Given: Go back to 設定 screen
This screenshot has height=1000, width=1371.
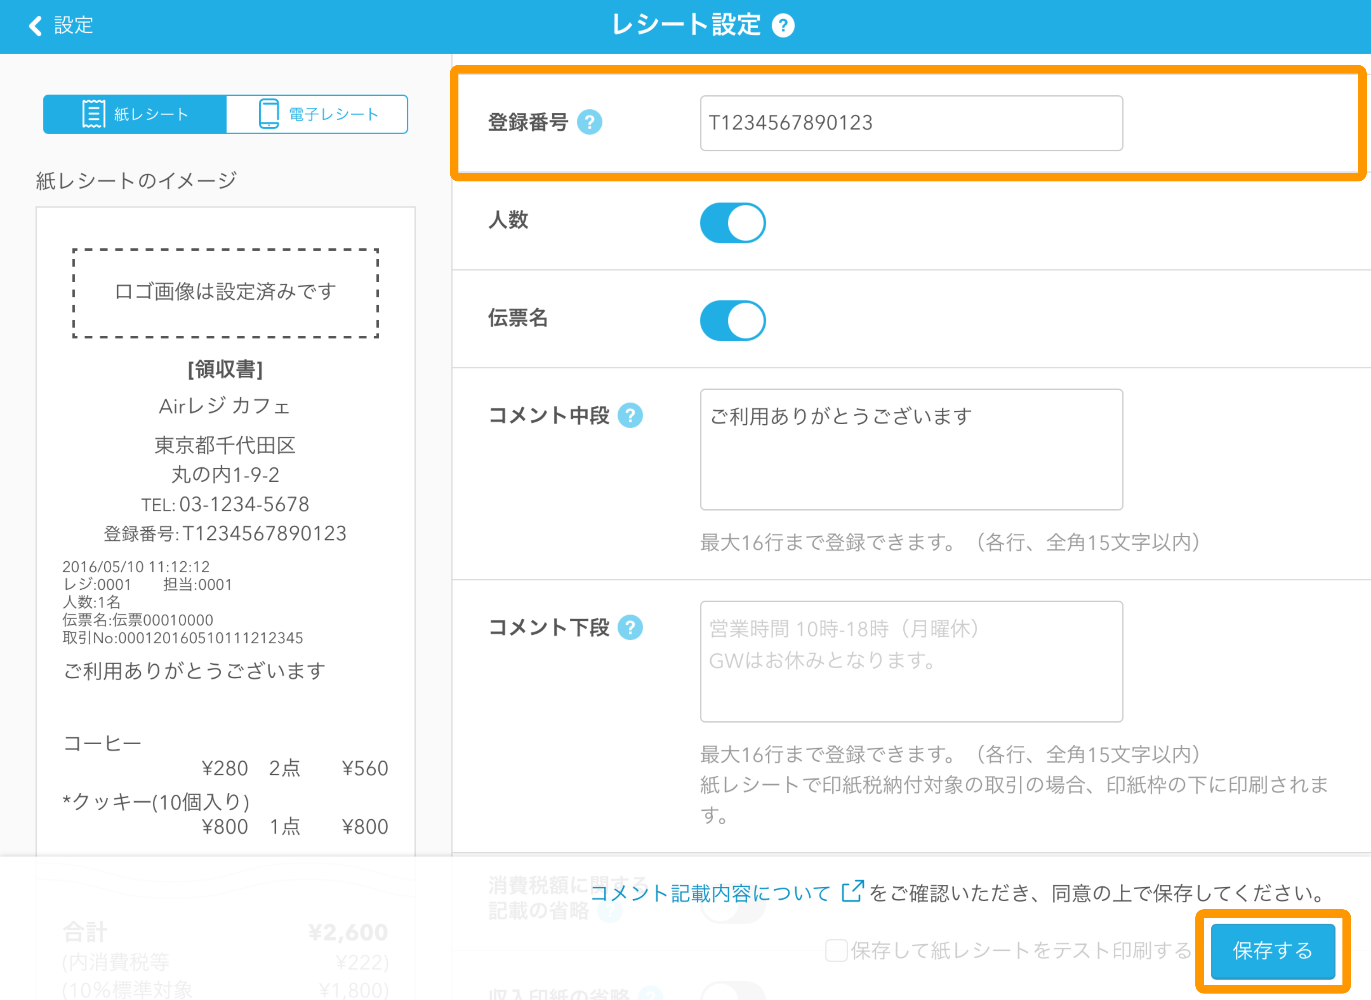Looking at the screenshot, I should click(72, 25).
